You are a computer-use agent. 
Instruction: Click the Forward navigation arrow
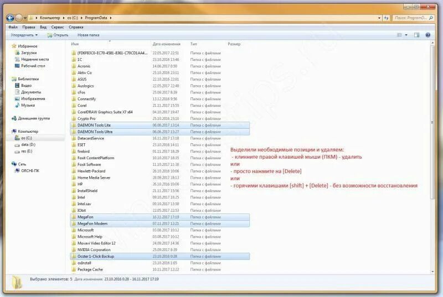[x=19, y=18]
